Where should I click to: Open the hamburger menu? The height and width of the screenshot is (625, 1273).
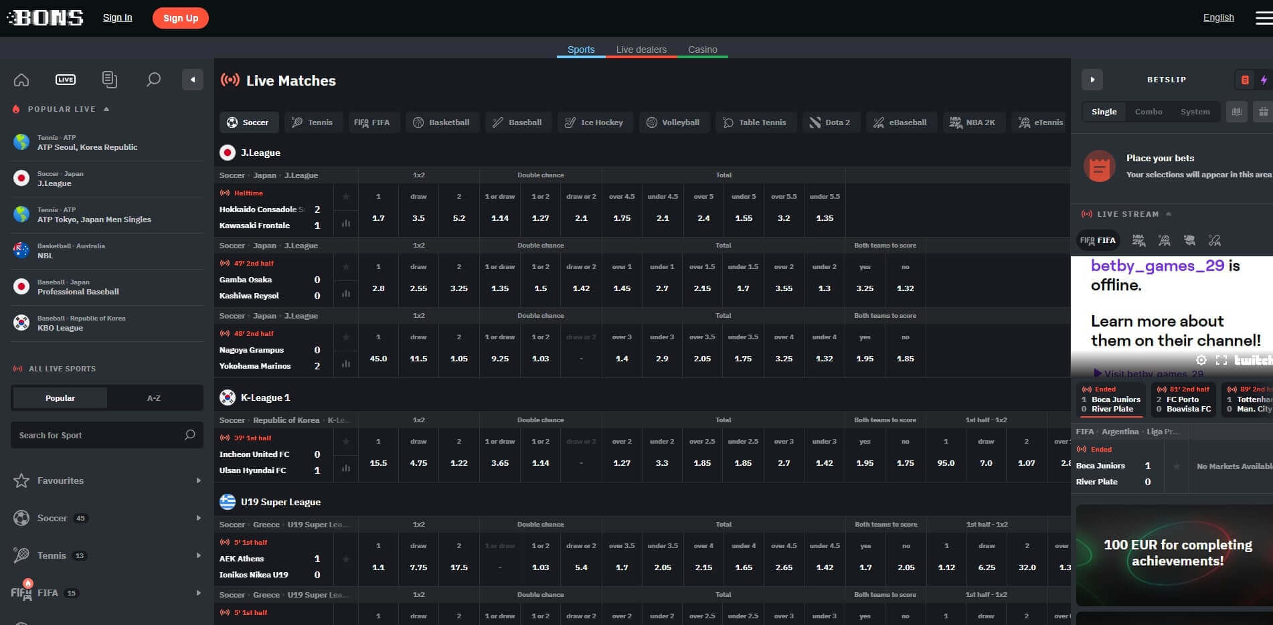point(1264,18)
